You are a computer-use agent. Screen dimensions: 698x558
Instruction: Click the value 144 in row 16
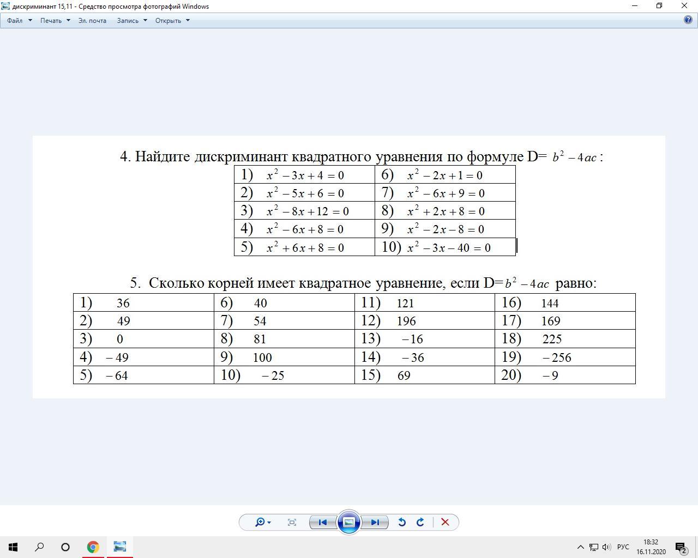pos(550,304)
